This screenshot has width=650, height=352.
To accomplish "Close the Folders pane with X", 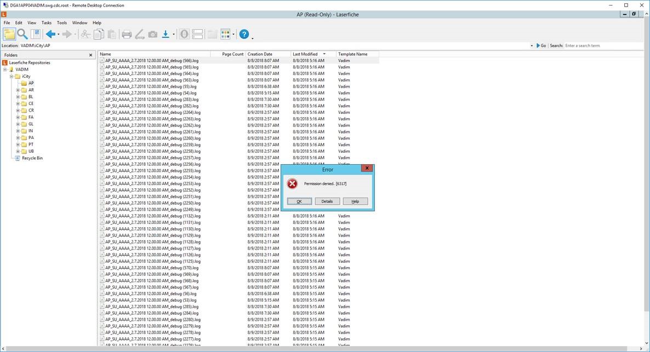I will pyautogui.click(x=91, y=55).
